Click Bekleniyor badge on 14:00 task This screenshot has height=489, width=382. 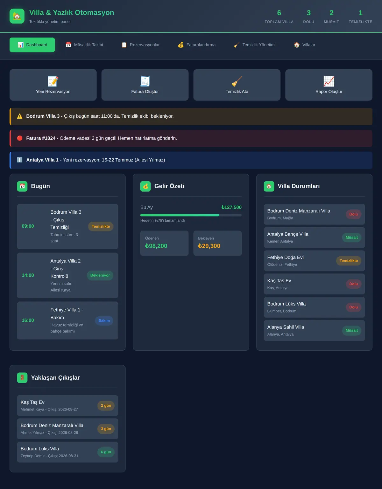100,275
